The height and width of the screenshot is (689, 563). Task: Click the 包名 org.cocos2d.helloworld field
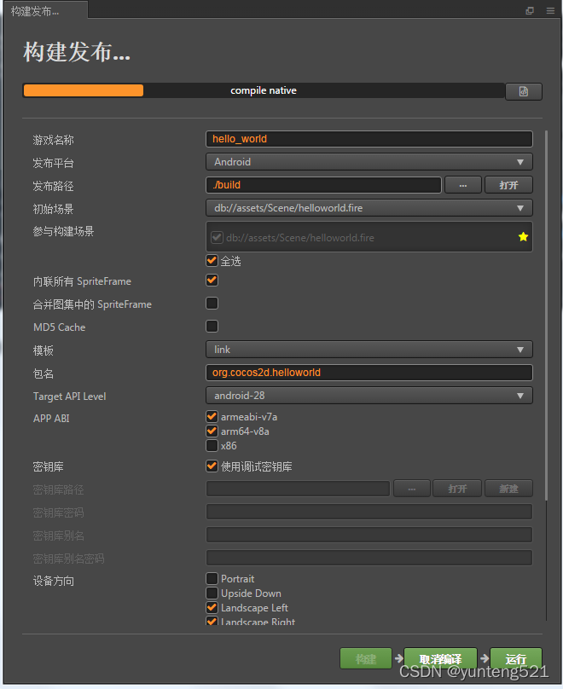point(369,373)
